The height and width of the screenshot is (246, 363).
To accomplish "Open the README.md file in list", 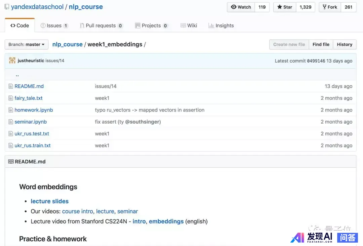I will [29, 86].
